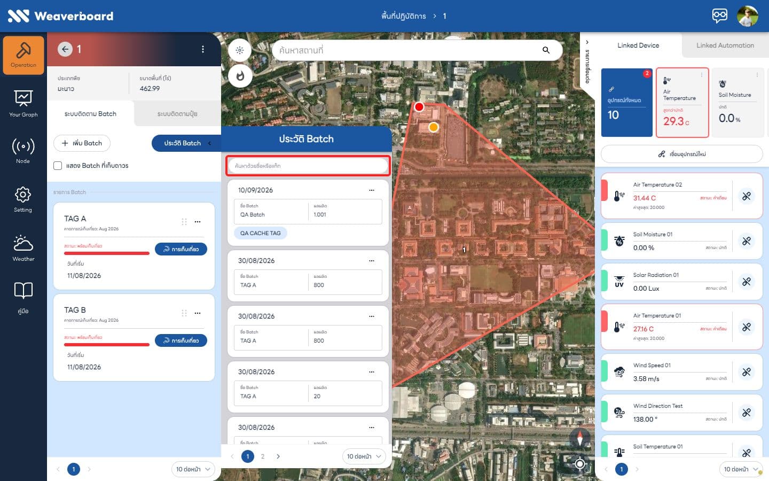Open linked devices items-per-page dropdown
Screen dimensions: 769x481
[741, 469]
